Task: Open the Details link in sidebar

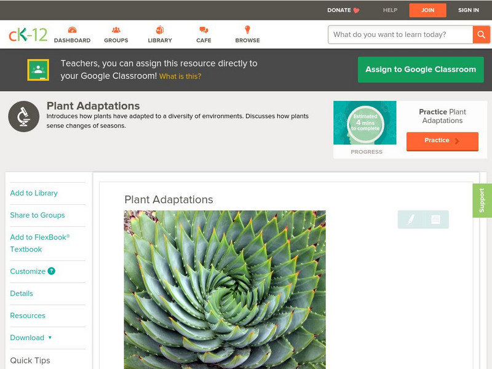Action: (22, 293)
